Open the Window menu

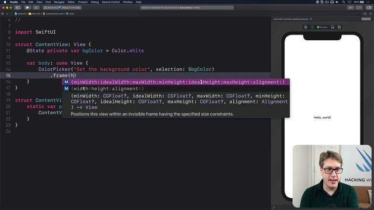pyautogui.click(x=127, y=2)
